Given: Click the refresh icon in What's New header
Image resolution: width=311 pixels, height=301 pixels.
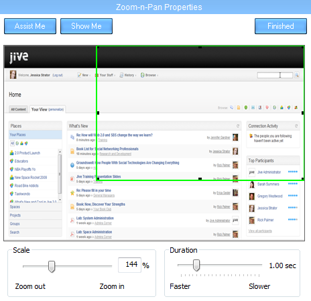Looking at the screenshot, I should click(238, 126).
